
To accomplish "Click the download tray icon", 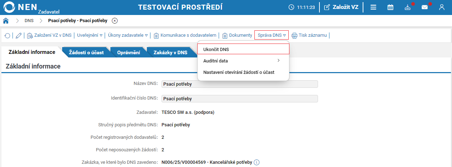I will pyautogui.click(x=408, y=7).
